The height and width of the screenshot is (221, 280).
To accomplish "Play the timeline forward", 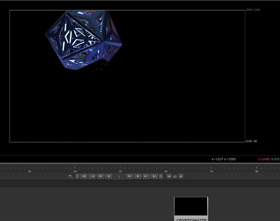I will 129,176.
